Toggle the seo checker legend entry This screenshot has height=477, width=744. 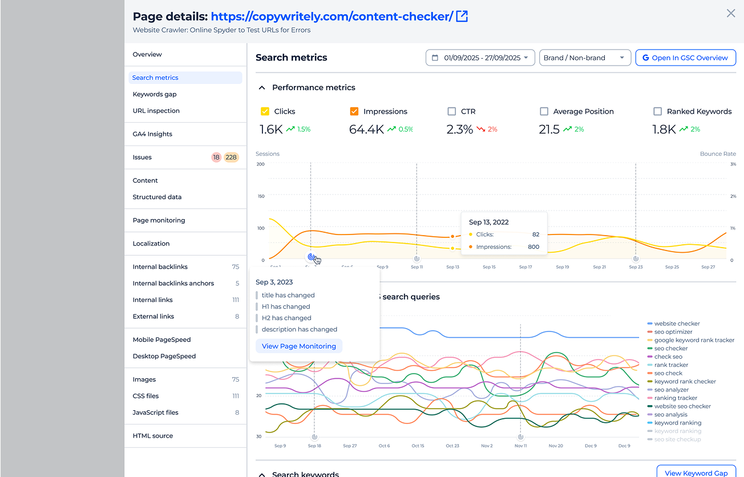pos(668,349)
